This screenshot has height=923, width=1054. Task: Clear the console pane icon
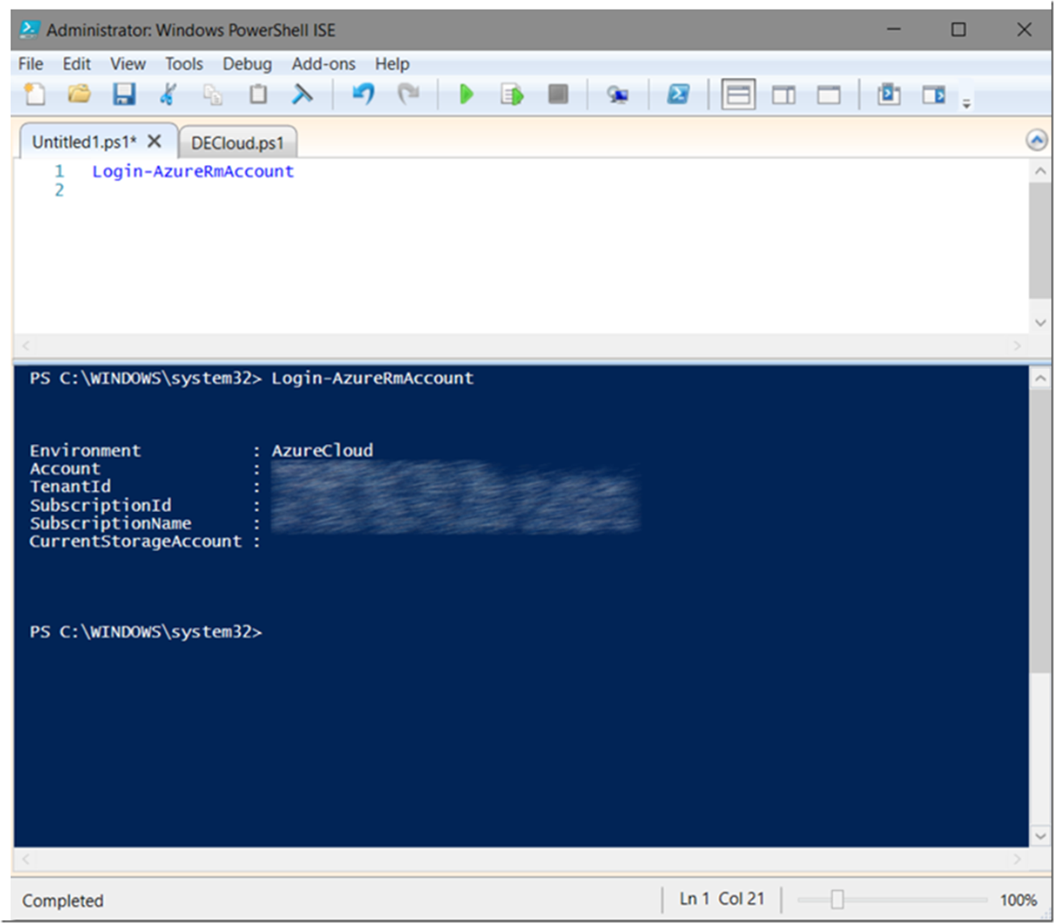pyautogui.click(x=302, y=95)
